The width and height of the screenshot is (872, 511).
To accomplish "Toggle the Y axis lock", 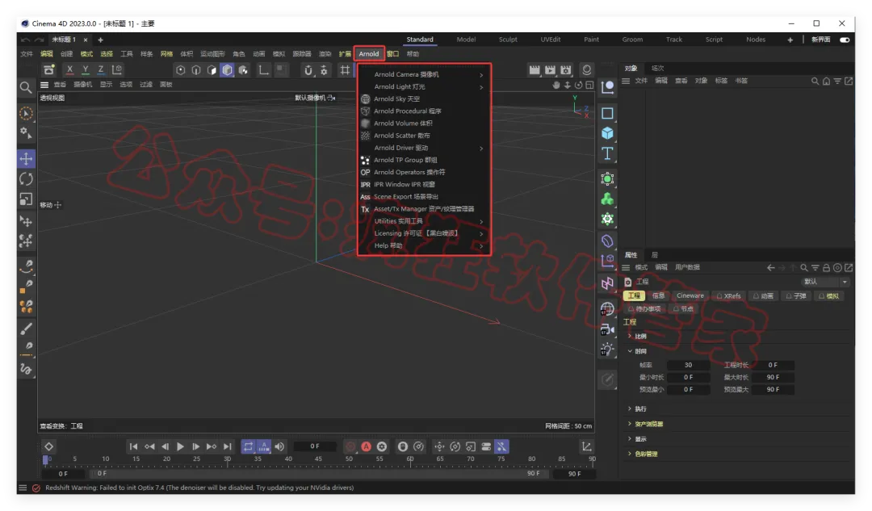I will coord(85,70).
